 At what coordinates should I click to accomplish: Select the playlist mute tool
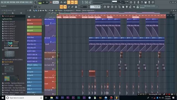[41, 11]
